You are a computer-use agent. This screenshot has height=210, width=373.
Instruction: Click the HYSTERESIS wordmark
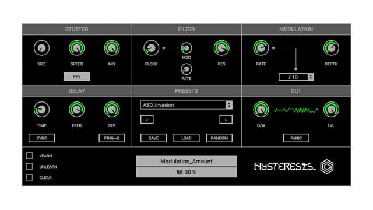[x=285, y=167]
